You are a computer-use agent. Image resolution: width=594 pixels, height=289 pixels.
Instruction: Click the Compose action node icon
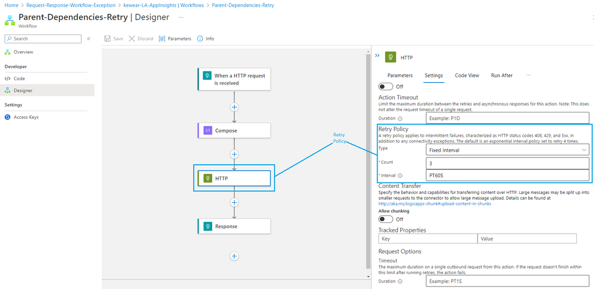point(208,130)
